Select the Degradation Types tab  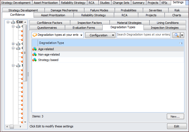click(x=123, y=27)
